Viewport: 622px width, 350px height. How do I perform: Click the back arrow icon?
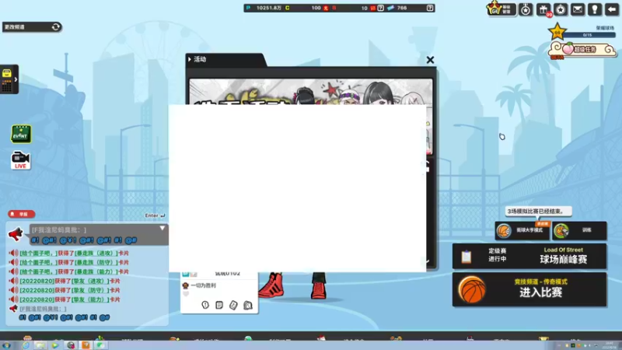click(x=612, y=9)
